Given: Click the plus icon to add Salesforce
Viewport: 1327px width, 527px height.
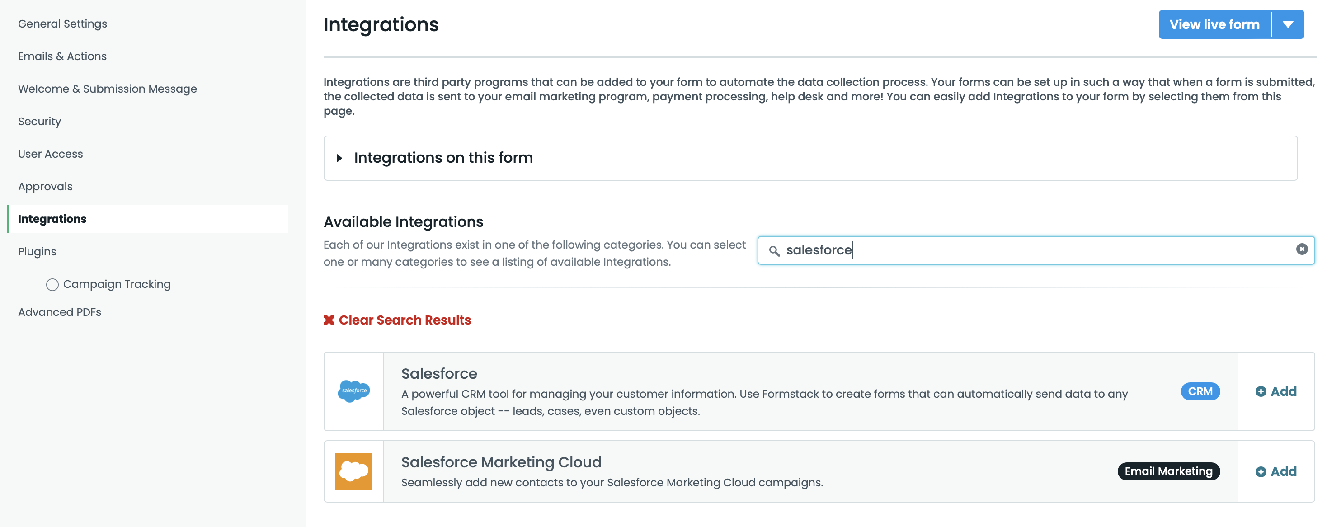Looking at the screenshot, I should 1261,391.
